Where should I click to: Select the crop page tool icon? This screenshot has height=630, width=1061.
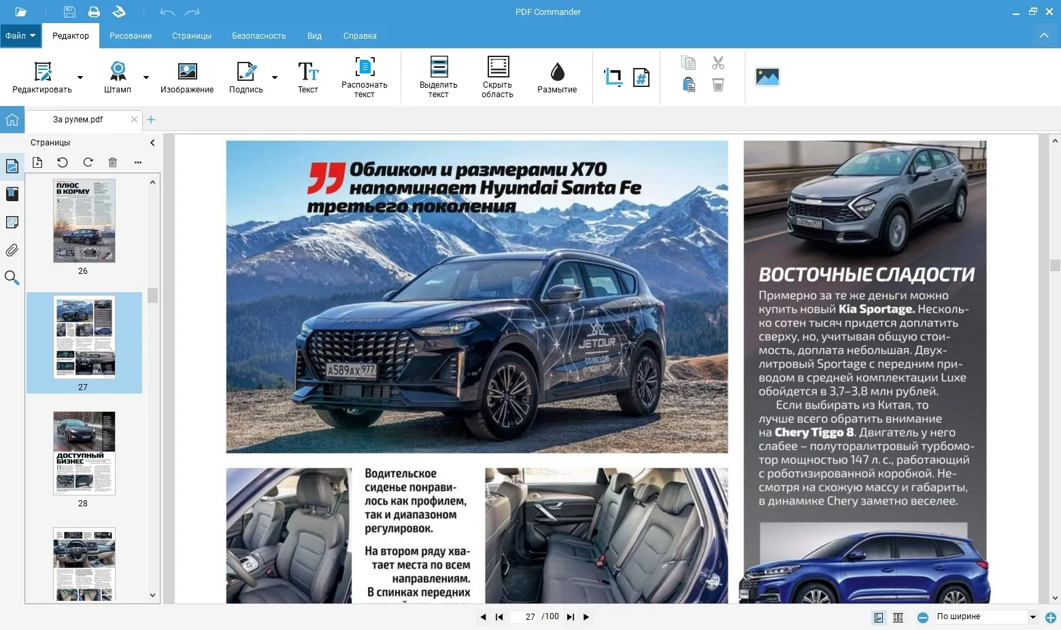pyautogui.click(x=613, y=77)
